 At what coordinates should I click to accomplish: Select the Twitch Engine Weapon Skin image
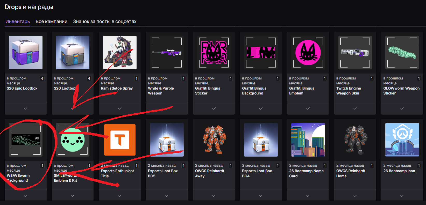tap(355, 53)
